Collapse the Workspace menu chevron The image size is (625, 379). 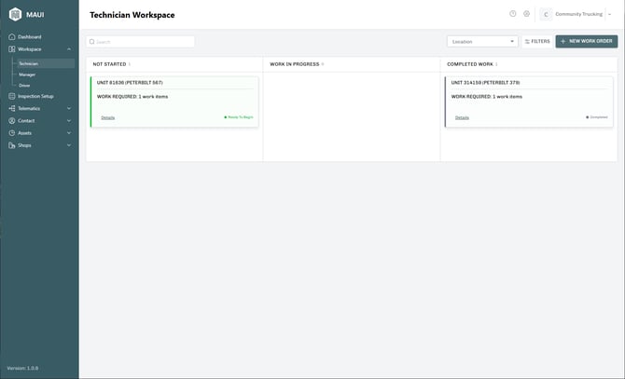(x=69, y=49)
